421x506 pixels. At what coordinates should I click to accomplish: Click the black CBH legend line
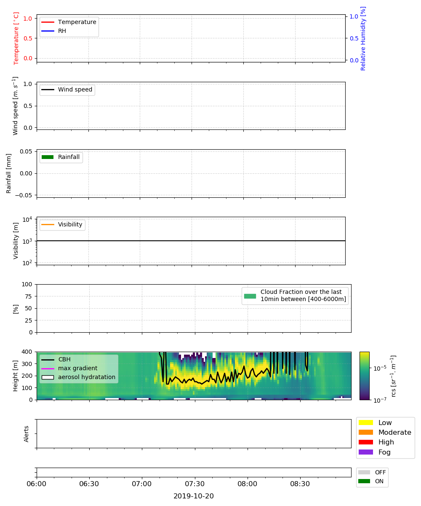click(x=48, y=360)
